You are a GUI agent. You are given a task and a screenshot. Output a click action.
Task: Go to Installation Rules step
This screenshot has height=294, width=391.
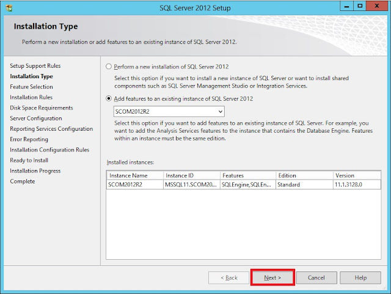pos(31,97)
